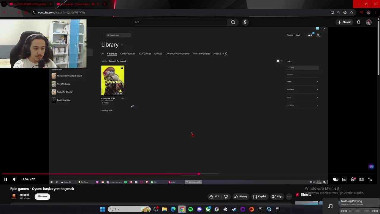This screenshot has height=214, width=380.
Task: Mute the video with the volume icon
Action: [15, 179]
